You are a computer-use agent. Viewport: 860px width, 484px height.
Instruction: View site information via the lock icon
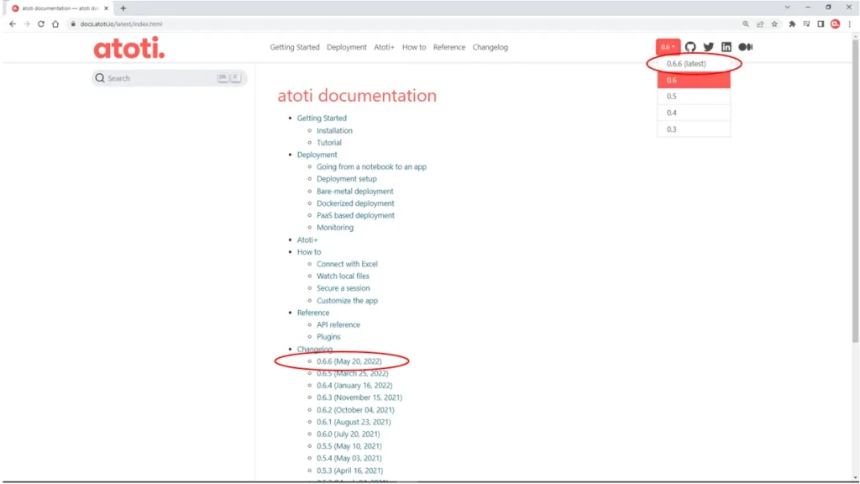click(72, 24)
